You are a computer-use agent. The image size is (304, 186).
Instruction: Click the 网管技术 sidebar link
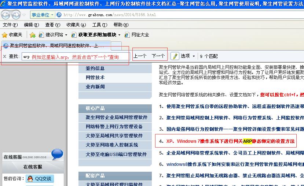coord(95,78)
